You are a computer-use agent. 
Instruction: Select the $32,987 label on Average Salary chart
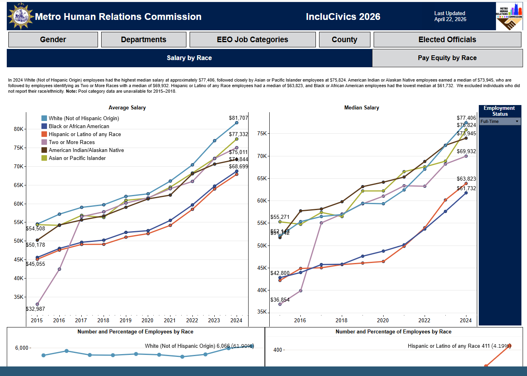[x=35, y=309]
